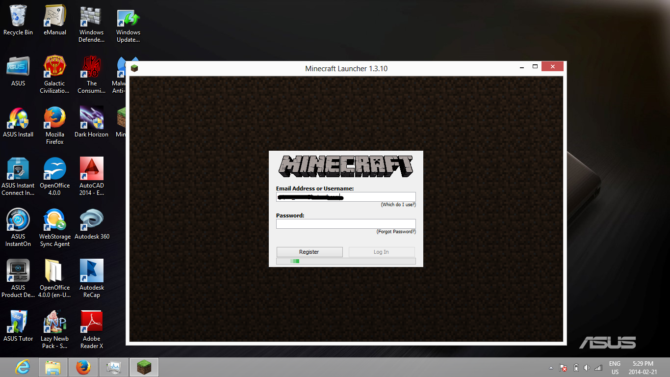Launch the eManual desktop shortcut

[x=55, y=20]
